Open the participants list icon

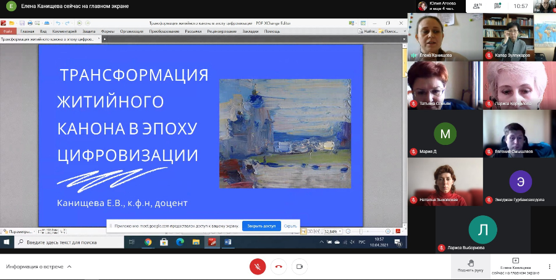477,6
